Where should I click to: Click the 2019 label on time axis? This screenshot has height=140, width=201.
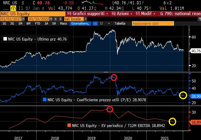pos(91,138)
